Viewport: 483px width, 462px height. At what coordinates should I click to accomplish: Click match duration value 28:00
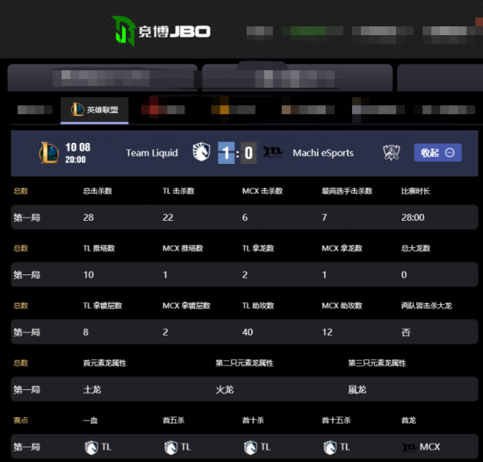(x=413, y=217)
